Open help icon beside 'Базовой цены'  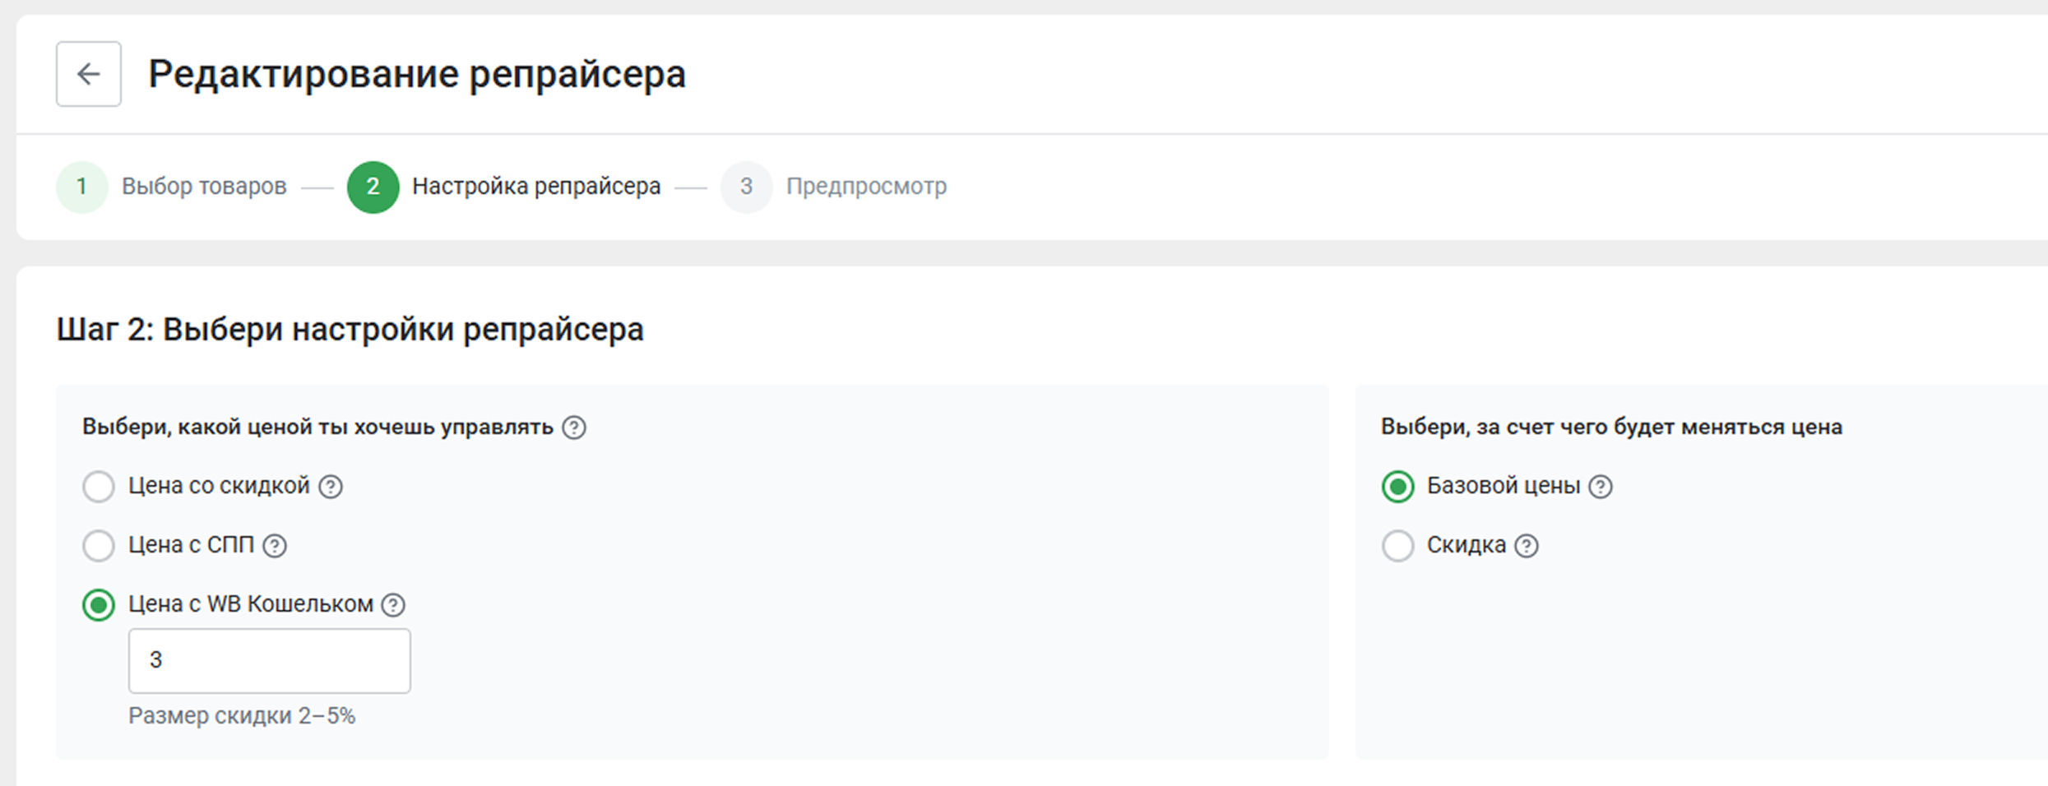coord(1601,487)
